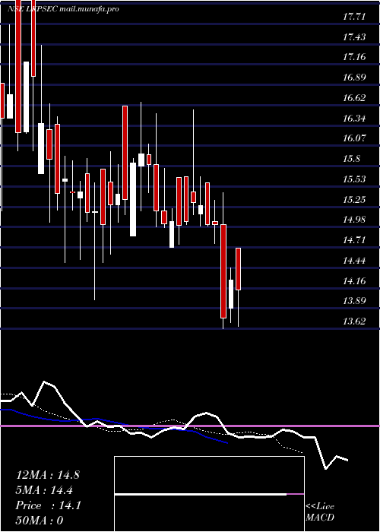Click the 17.71 price axis label
This screenshot has height=532, width=380.
pyautogui.click(x=354, y=16)
